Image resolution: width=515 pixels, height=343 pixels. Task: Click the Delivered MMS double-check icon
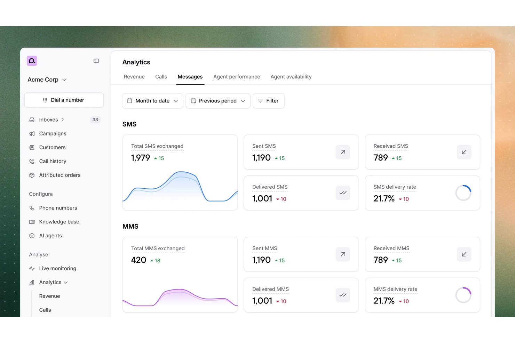point(343,295)
